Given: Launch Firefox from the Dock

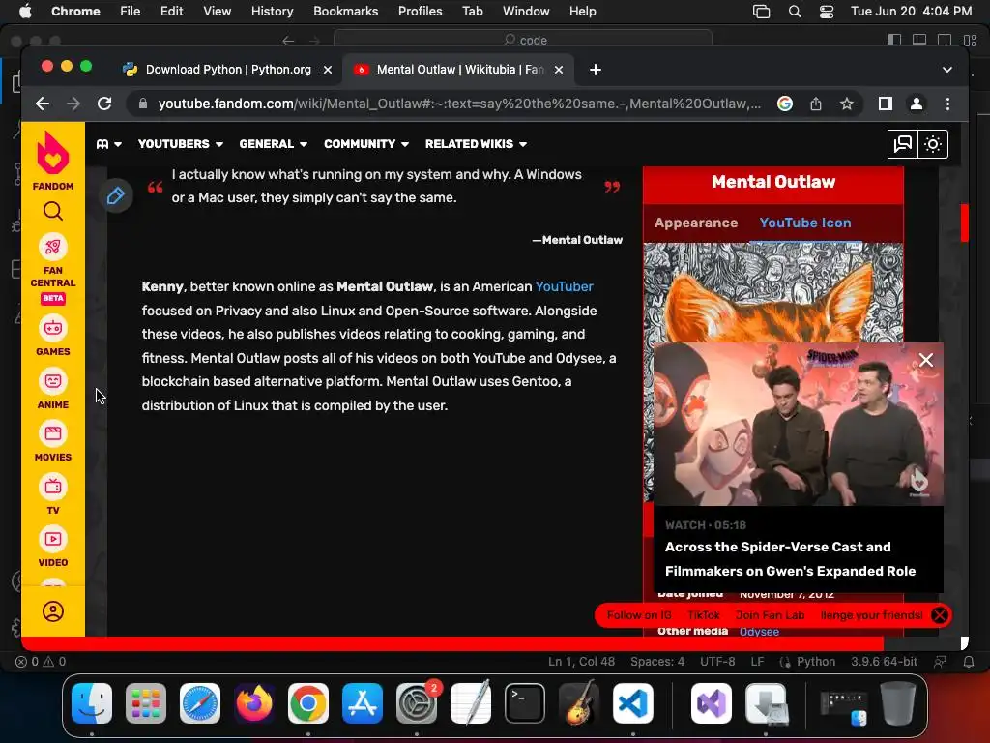Looking at the screenshot, I should (x=254, y=703).
